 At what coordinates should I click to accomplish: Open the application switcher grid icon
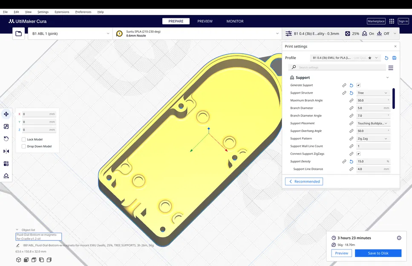click(392, 21)
